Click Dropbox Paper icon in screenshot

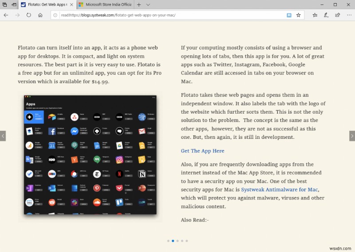click(x=29, y=131)
